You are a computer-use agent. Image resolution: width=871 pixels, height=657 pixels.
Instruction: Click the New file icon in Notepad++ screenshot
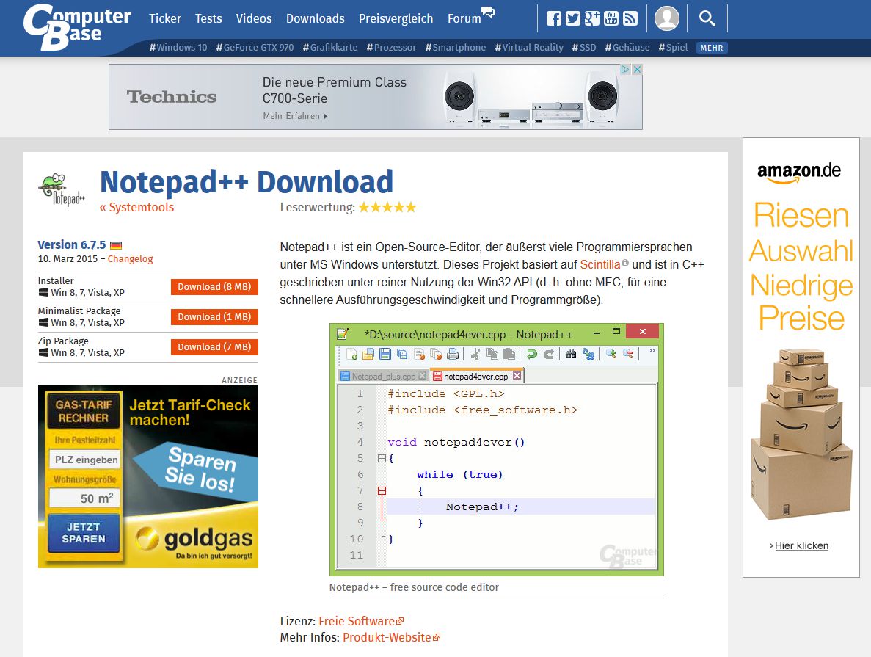[351, 354]
